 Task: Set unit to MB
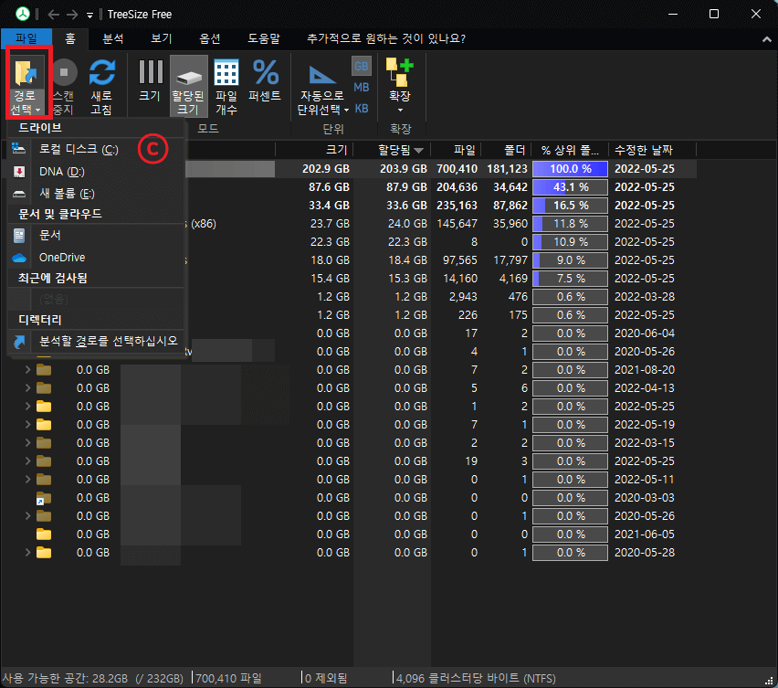pos(362,88)
